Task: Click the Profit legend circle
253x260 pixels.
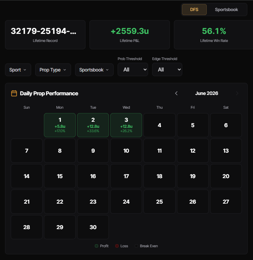Action: (x=97, y=246)
